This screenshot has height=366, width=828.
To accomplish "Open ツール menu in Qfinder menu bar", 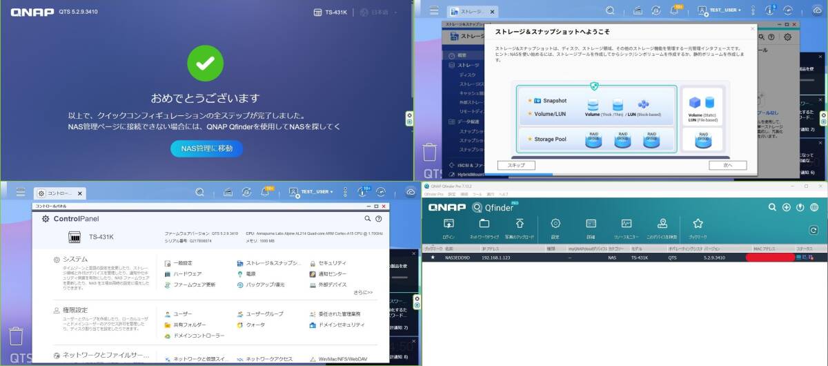I will click(479, 194).
